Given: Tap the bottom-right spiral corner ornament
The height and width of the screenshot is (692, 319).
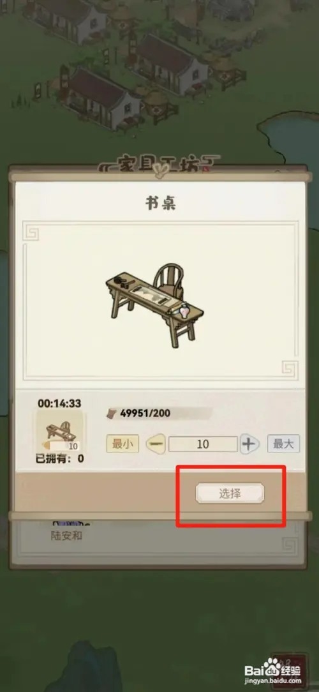Looking at the screenshot, I should pos(290,369).
